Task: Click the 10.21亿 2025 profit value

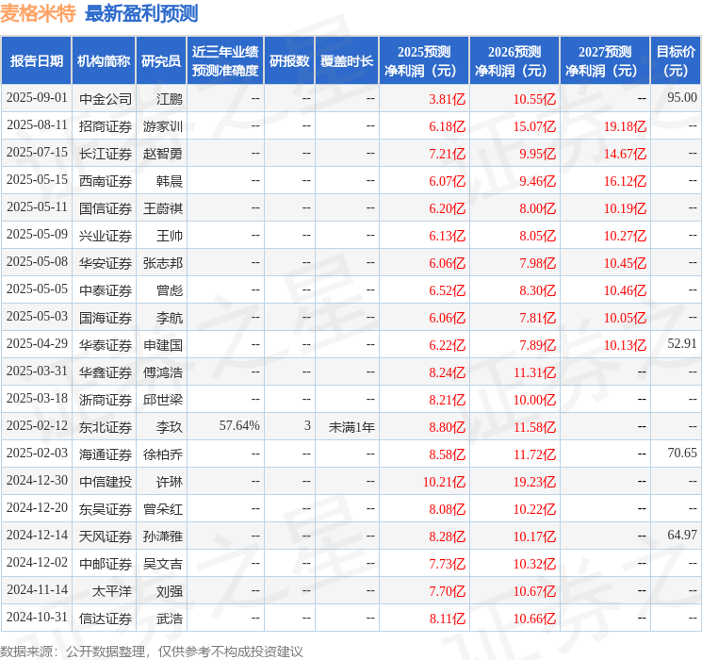Action: [444, 482]
